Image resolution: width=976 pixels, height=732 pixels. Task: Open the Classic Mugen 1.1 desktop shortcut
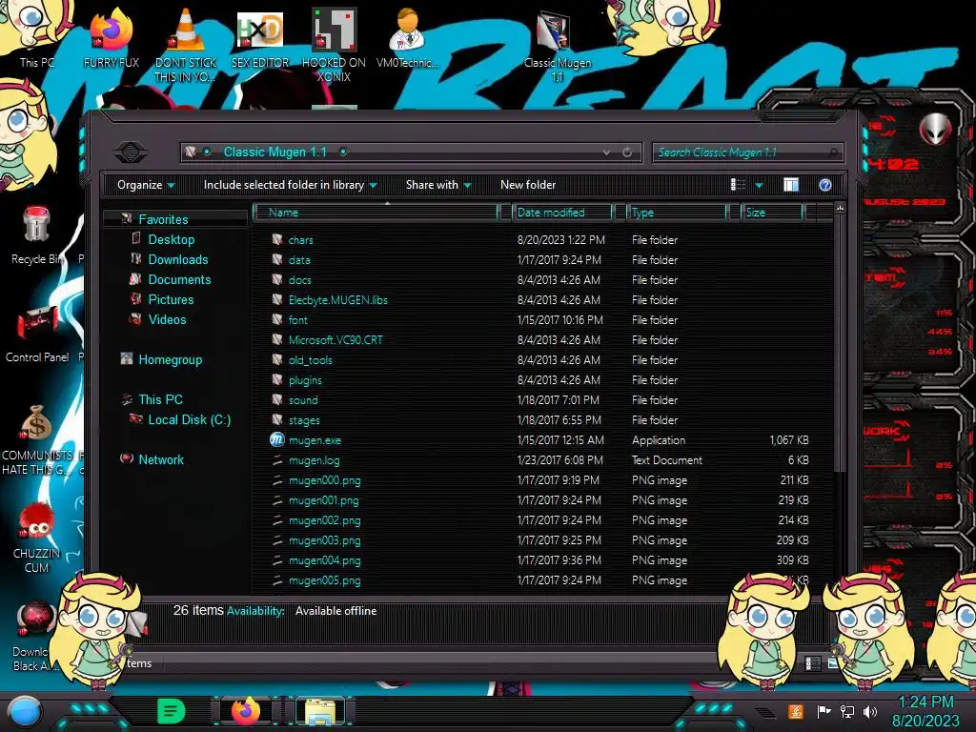pyautogui.click(x=557, y=44)
